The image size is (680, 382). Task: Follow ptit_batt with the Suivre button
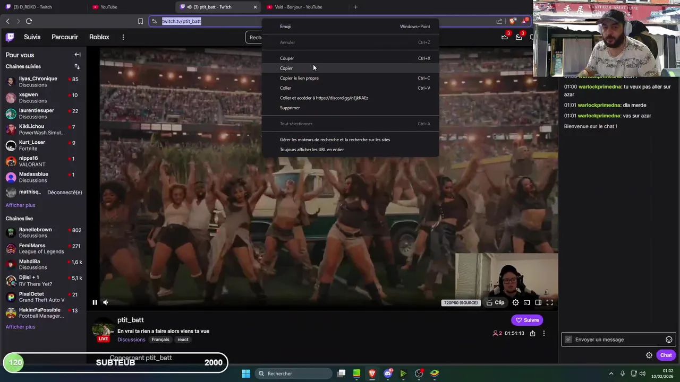(x=527, y=320)
